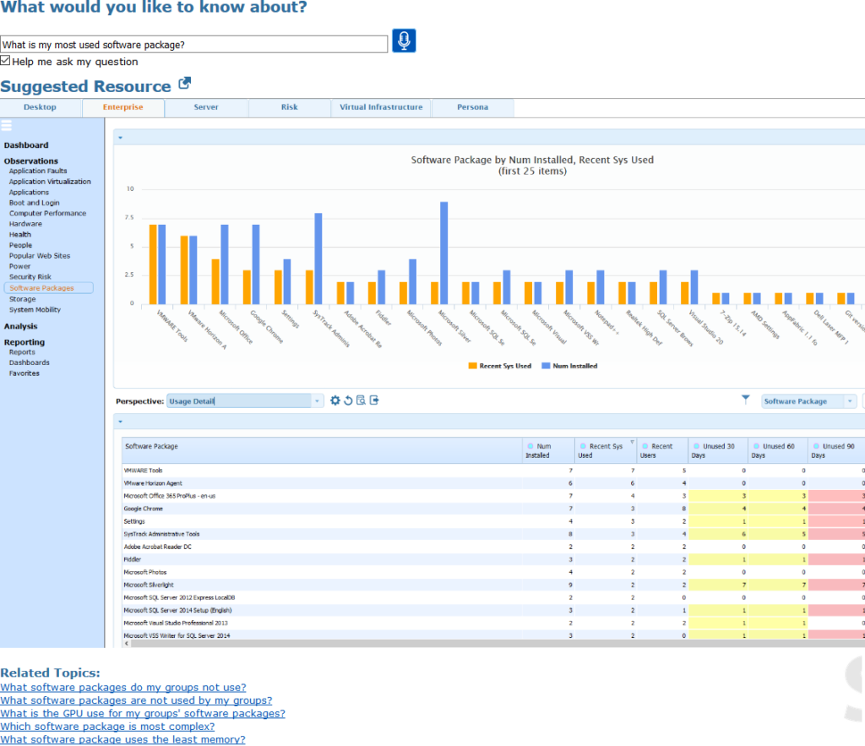This screenshot has height=746, width=865.
Task: Click the refresh icon in the Perspective toolbar
Action: [348, 400]
